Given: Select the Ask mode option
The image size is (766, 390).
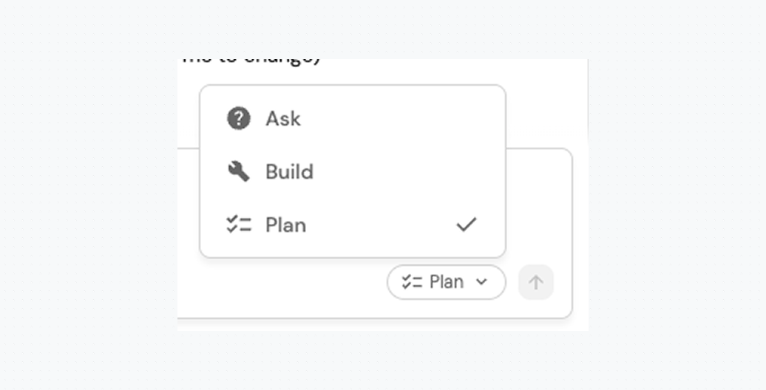Looking at the screenshot, I should [x=353, y=119].
